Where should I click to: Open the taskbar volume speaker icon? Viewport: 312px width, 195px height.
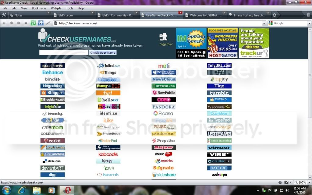287,190
